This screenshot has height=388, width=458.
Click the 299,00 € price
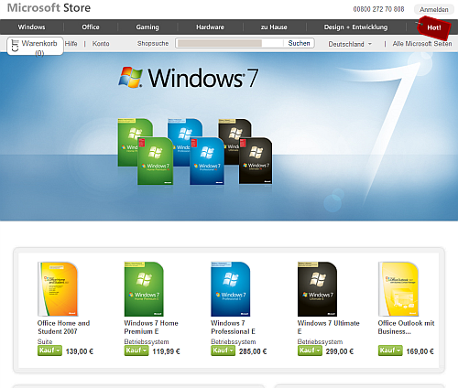tap(340, 351)
